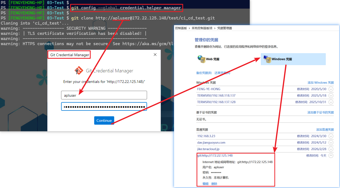The height and width of the screenshot is (188, 340).
Task: Click the git clone command in the terminal
Action: [143, 18]
